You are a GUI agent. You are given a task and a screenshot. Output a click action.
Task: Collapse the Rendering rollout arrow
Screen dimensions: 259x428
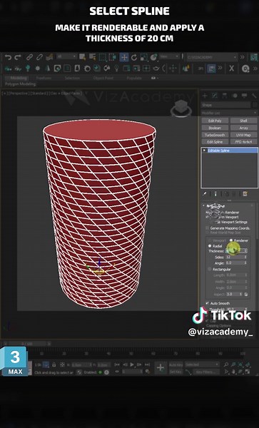[x=203, y=205]
